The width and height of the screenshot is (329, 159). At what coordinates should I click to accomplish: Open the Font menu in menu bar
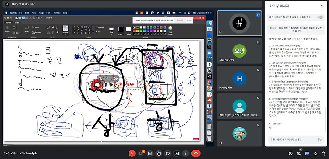49,13
